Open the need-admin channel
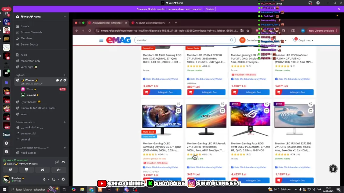The height and width of the screenshot is (193, 344). [x=41, y=153]
